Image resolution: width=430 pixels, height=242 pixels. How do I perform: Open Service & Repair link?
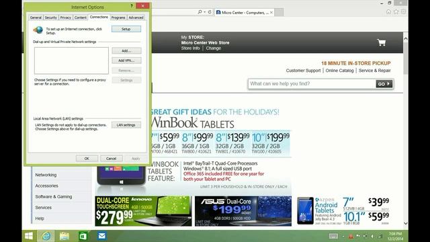pyautogui.click(x=375, y=71)
